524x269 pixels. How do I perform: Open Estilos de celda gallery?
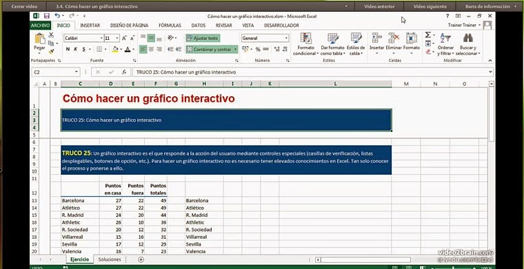[356, 44]
